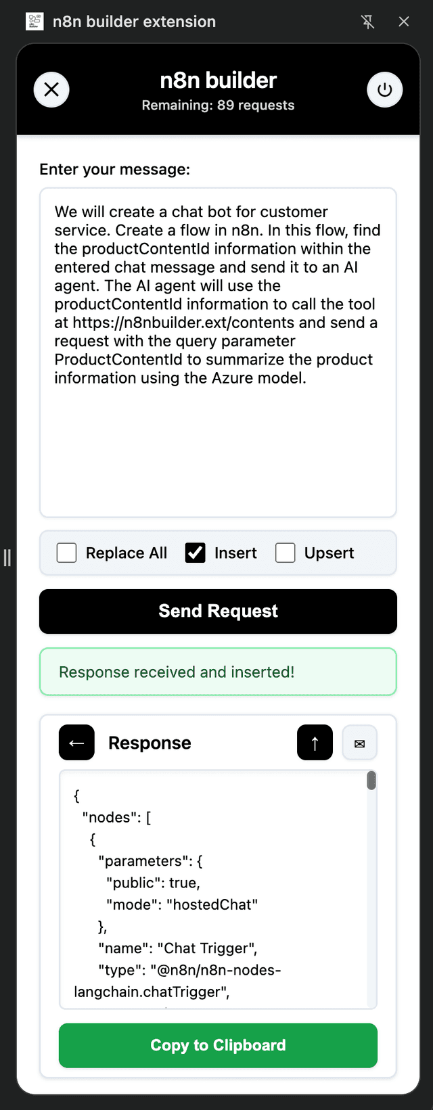433x1110 pixels.
Task: Click the power icon to disconnect the builder
Action: 385,89
